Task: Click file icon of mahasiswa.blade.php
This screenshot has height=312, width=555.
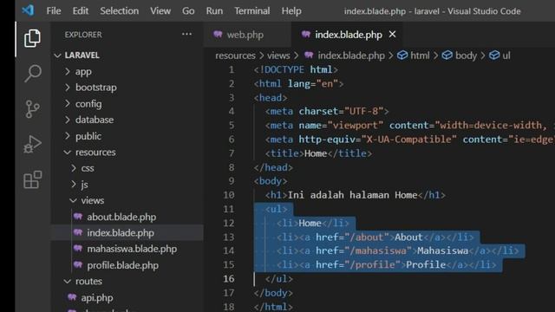Action: coord(78,249)
